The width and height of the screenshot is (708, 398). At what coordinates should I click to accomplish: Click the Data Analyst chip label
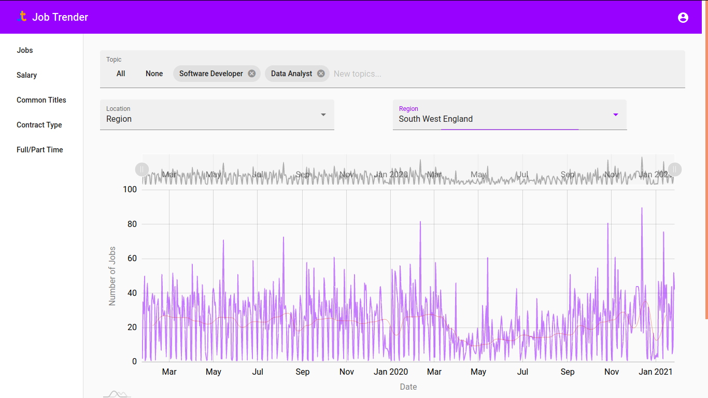coord(291,74)
